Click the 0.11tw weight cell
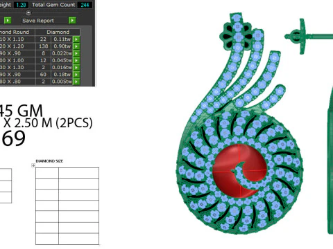Viewport: 333px width, 249px height. [62, 39]
